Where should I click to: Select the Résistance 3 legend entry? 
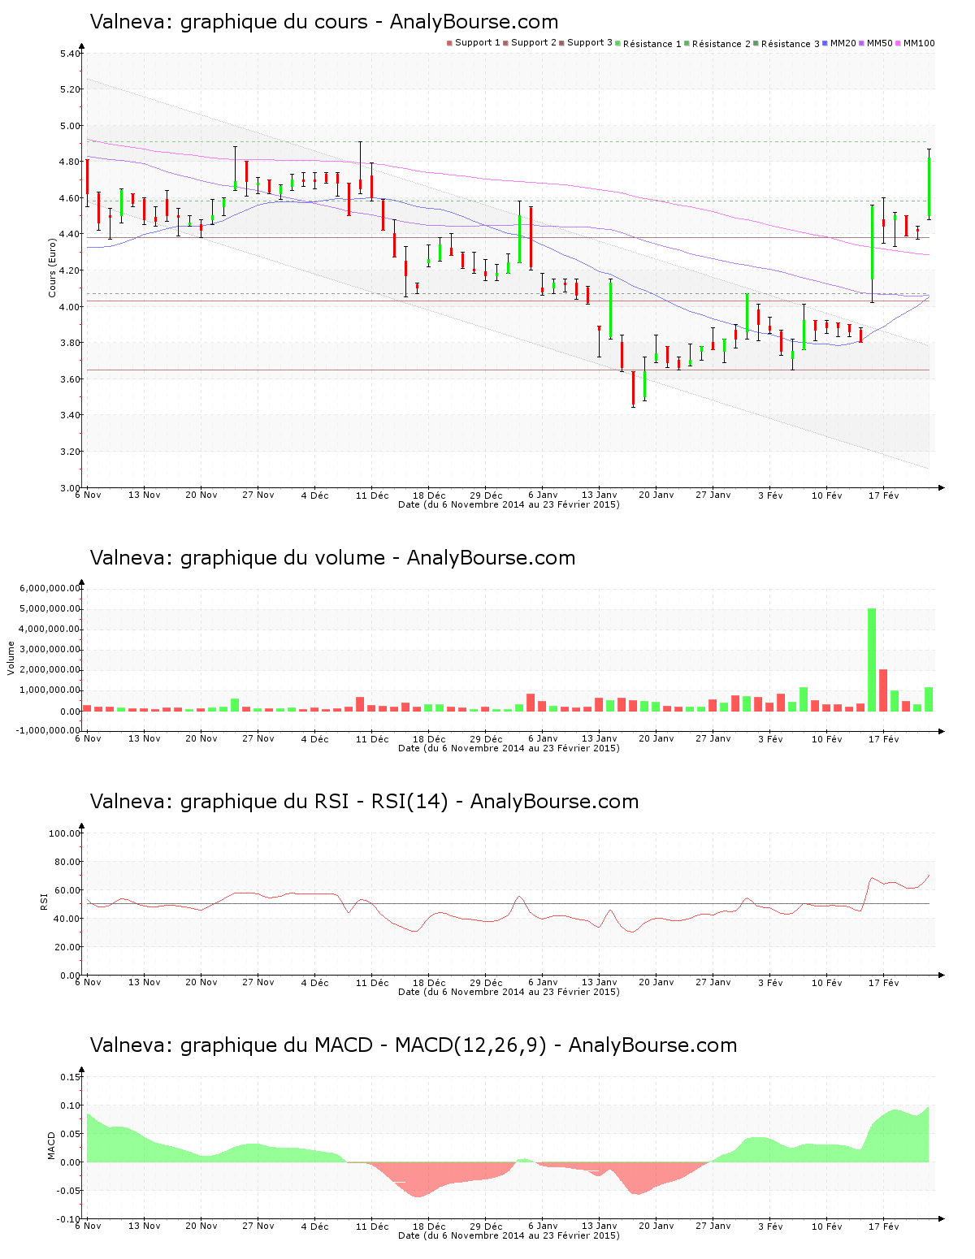(786, 43)
